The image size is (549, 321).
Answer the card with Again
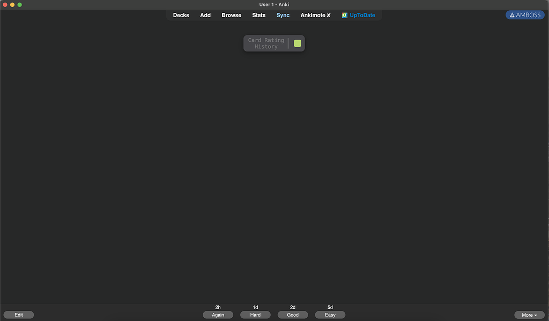click(x=218, y=315)
